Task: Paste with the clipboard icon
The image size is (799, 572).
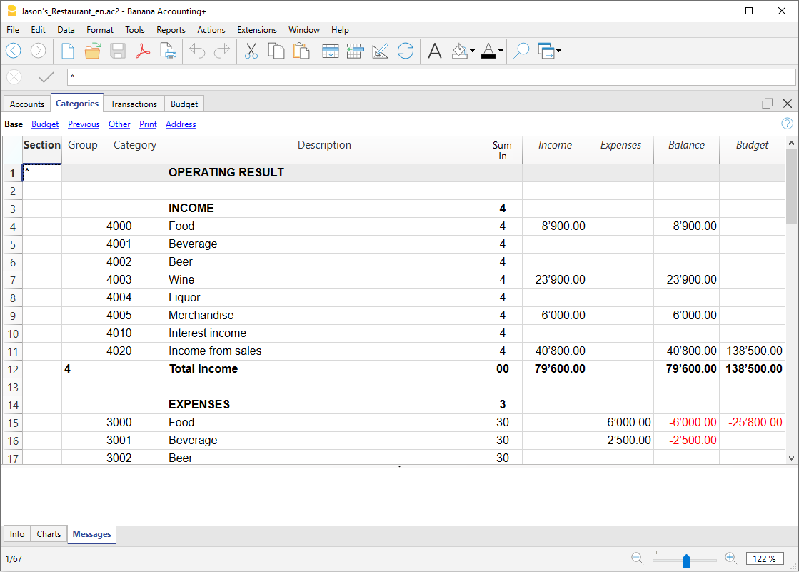Action: click(301, 51)
